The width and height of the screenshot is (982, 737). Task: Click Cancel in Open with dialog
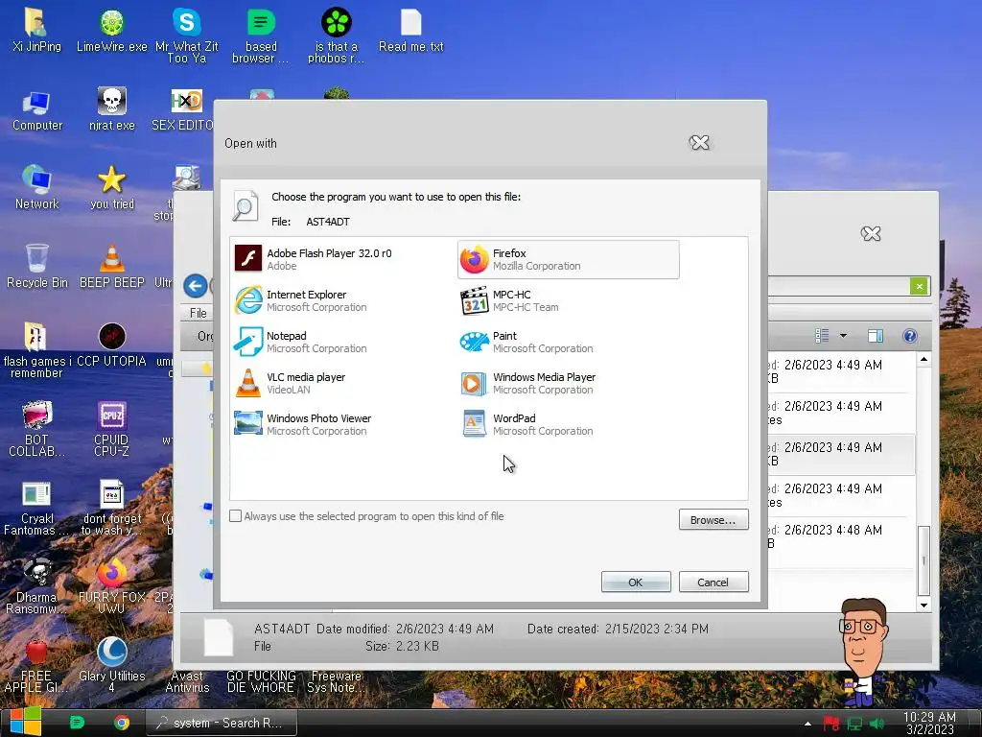coord(713,582)
